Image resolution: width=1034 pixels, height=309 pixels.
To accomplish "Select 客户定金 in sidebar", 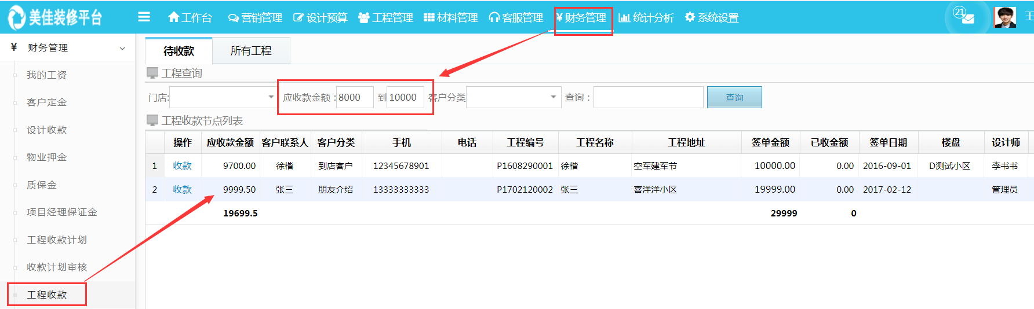I will 46,102.
